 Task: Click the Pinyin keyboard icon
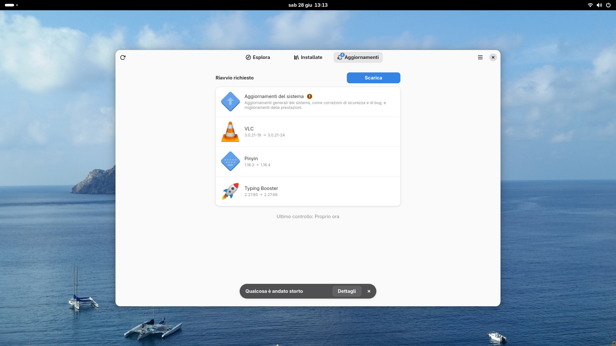point(230,161)
